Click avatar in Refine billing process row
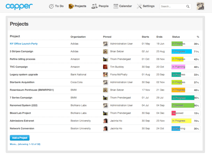The height and width of the screenshot is (155, 212). 105,59
